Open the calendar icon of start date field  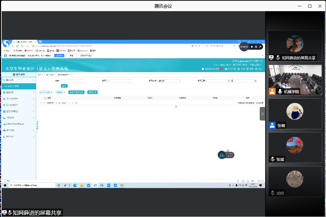[x=229, y=81]
